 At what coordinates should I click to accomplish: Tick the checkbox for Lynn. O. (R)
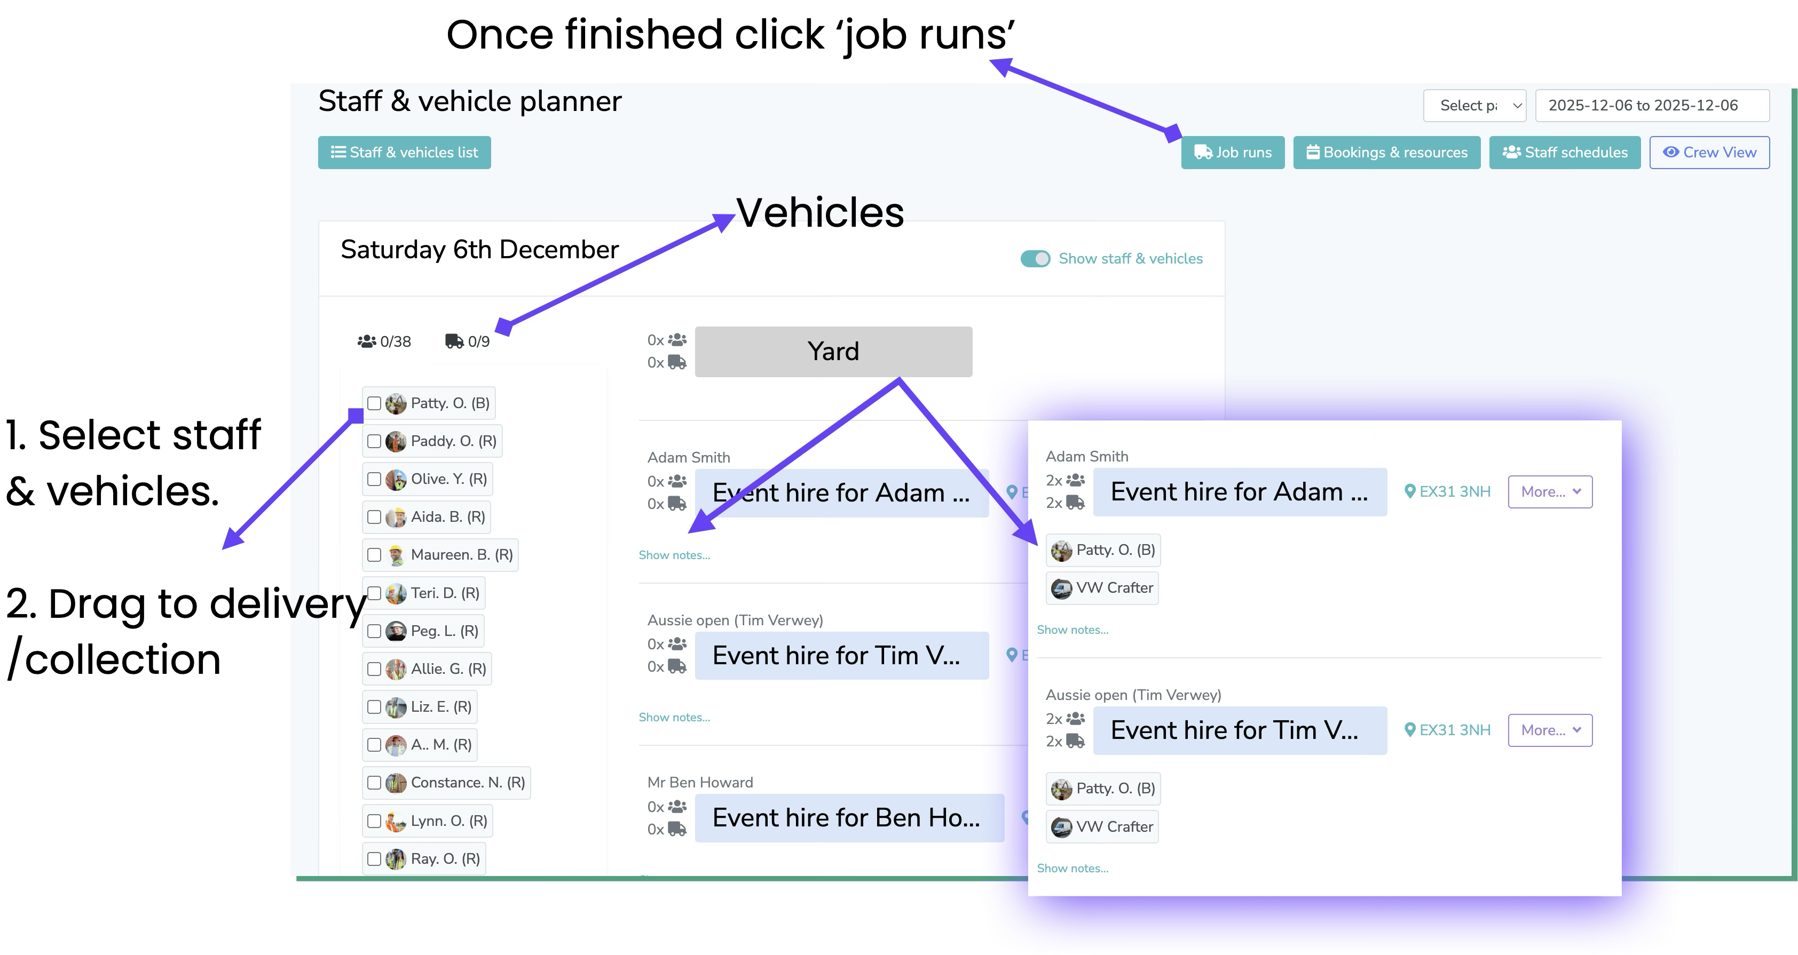tap(374, 821)
